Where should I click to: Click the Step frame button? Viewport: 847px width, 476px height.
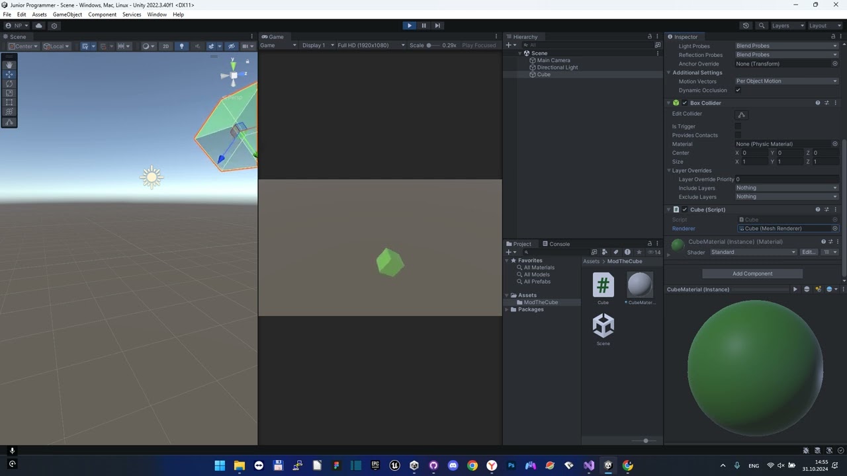coord(437,26)
